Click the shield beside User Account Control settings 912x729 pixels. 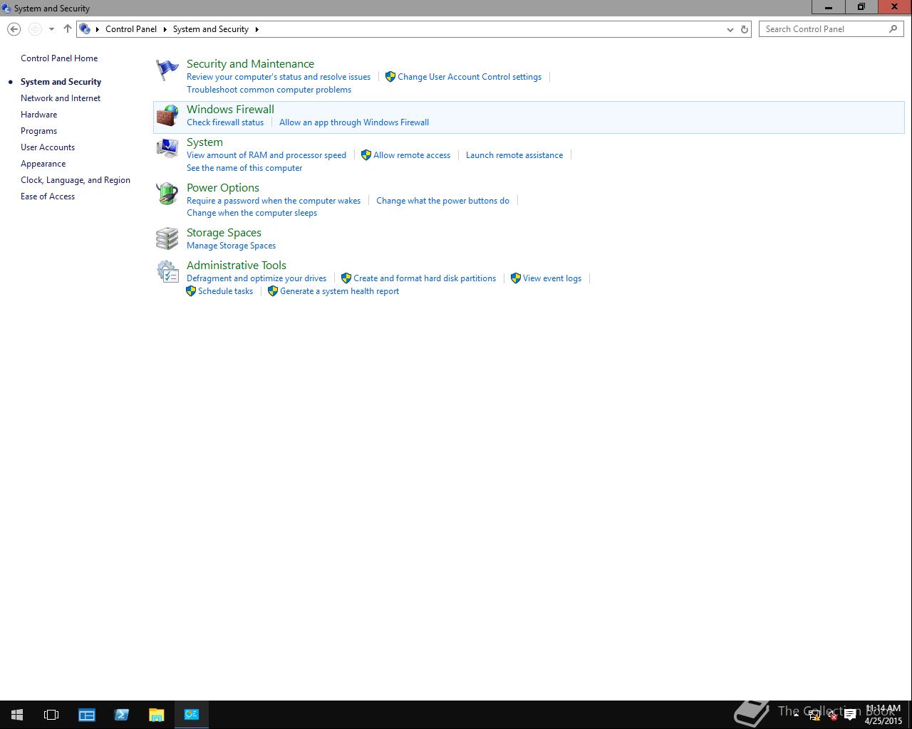[x=390, y=77]
